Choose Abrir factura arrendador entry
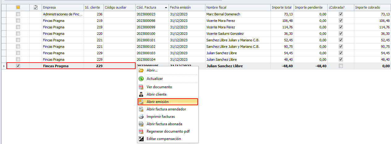 click(168, 109)
